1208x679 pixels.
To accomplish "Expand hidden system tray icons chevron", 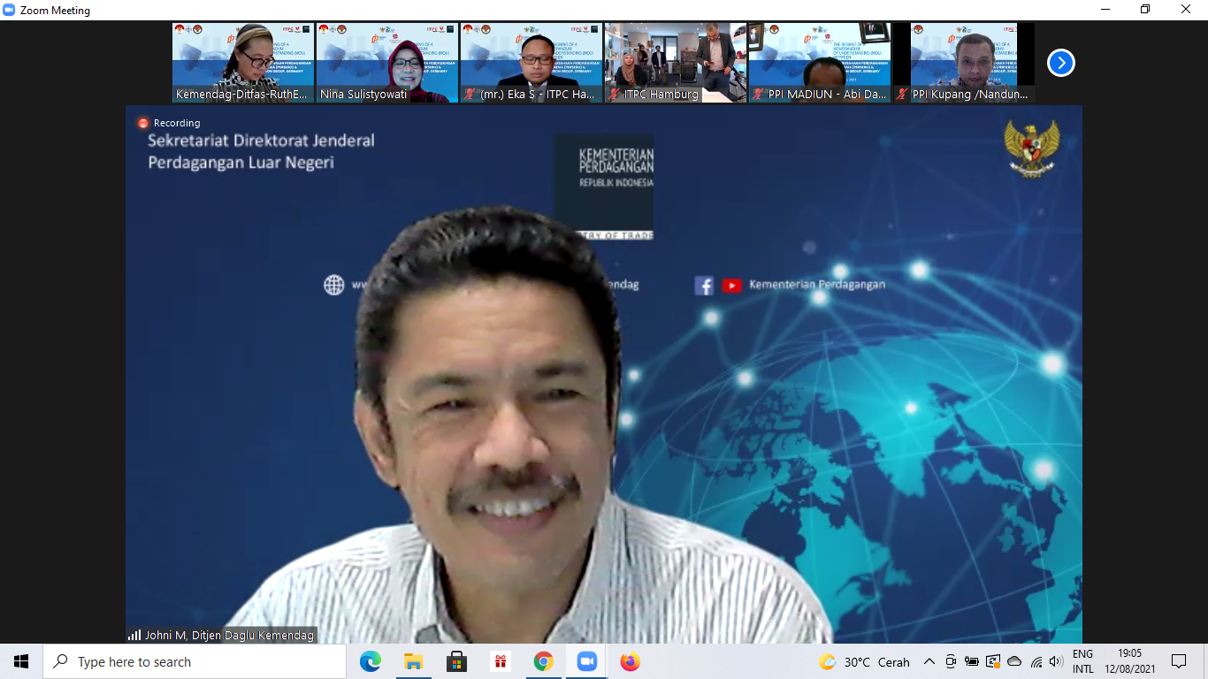I will point(929,661).
